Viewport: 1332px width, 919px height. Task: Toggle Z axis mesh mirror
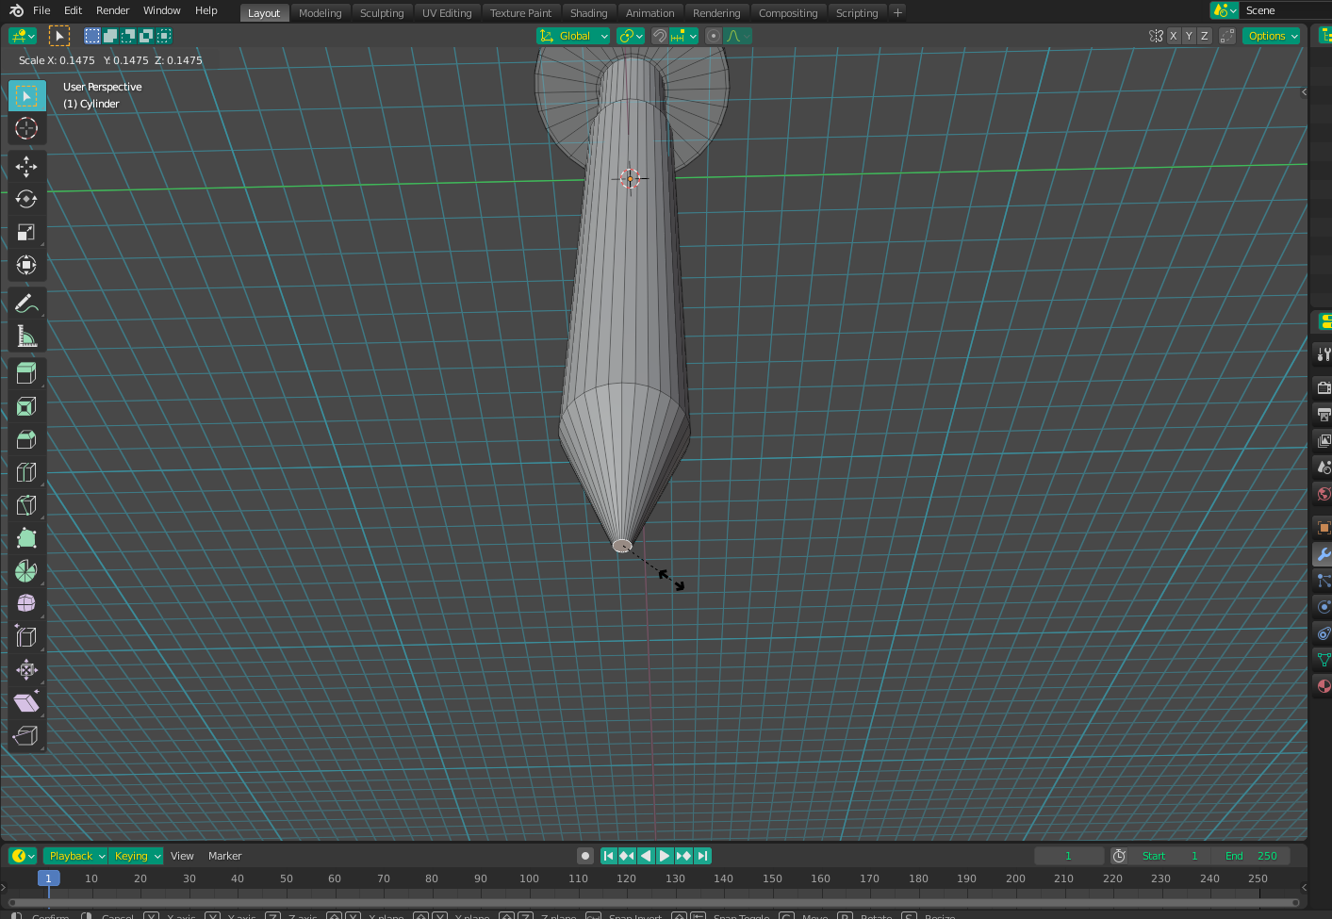pyautogui.click(x=1204, y=36)
